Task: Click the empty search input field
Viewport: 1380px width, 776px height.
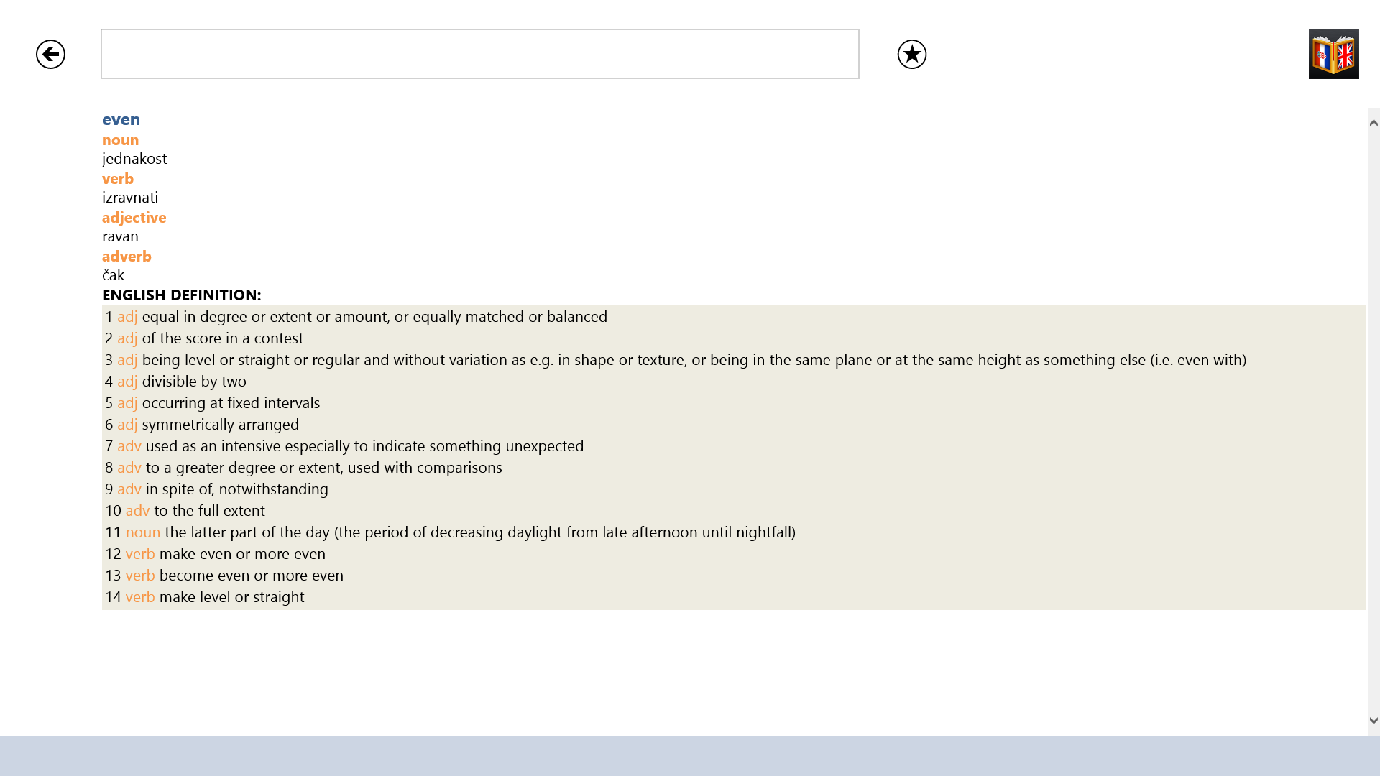Action: pos(479,54)
